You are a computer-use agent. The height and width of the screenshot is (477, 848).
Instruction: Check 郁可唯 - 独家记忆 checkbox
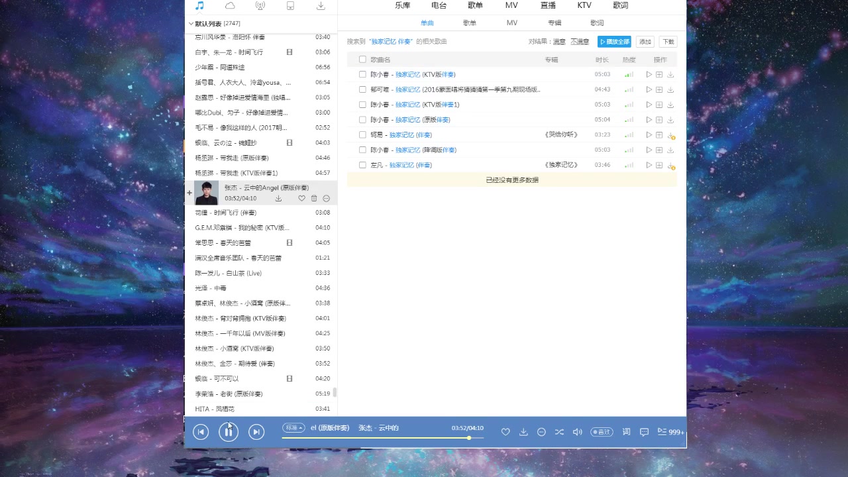click(362, 89)
